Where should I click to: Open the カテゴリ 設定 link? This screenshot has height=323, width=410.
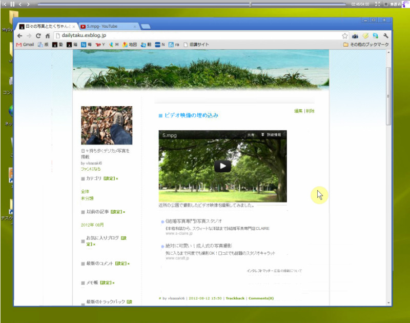pos(109,178)
